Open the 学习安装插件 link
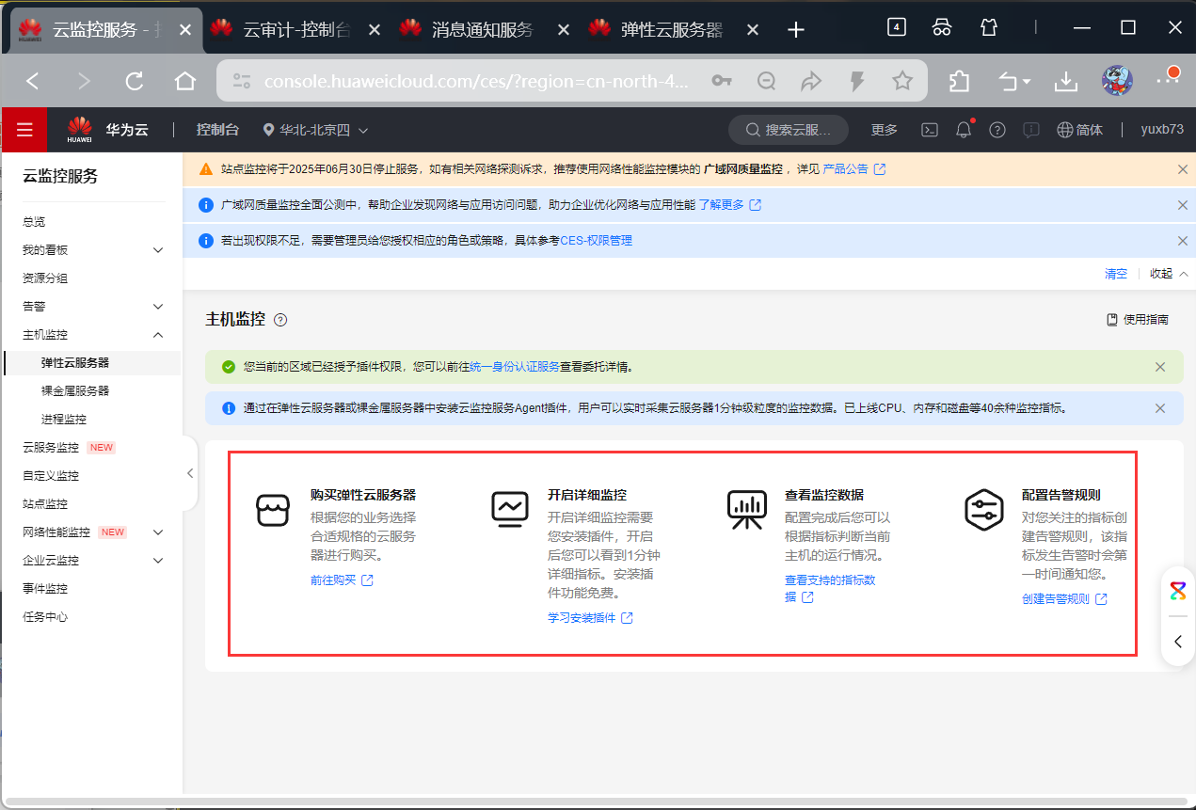 [590, 618]
